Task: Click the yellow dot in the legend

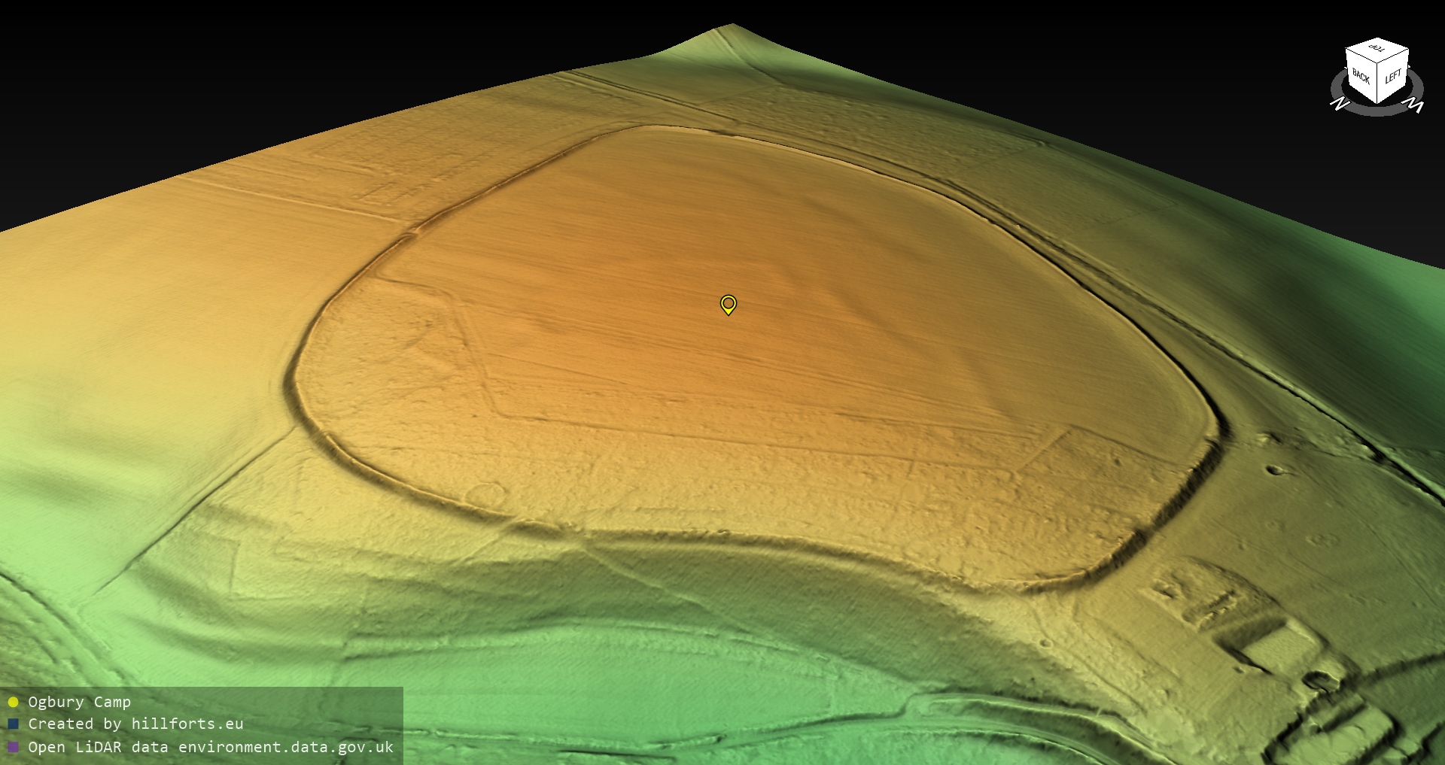Action: pos(13,703)
